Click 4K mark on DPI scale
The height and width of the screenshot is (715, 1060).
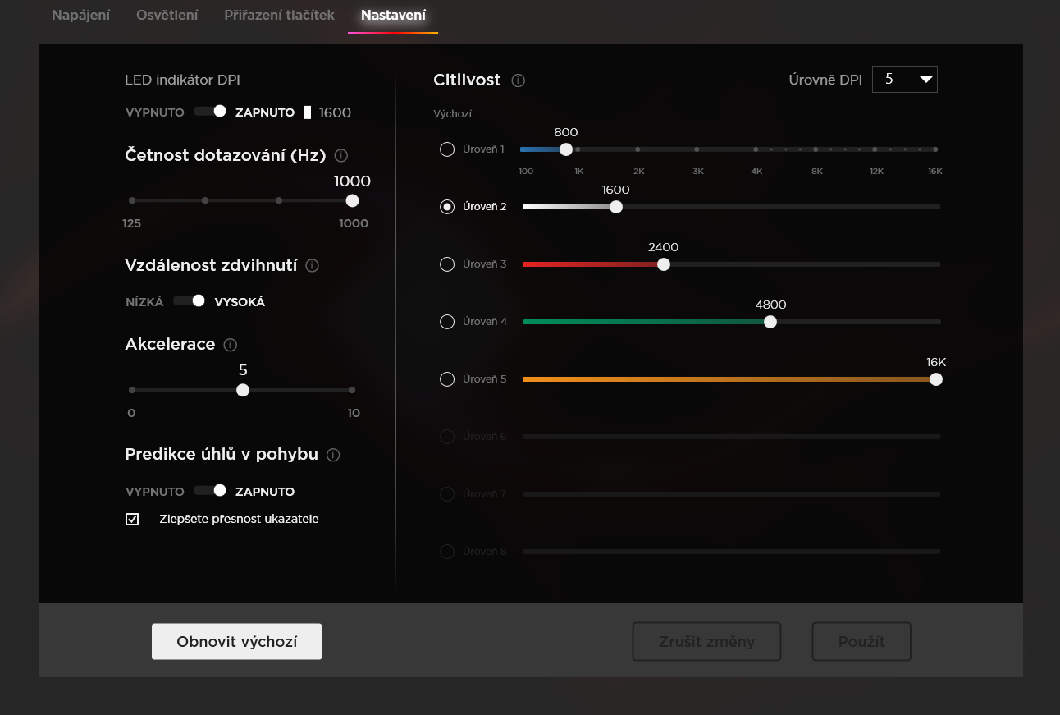click(x=756, y=172)
